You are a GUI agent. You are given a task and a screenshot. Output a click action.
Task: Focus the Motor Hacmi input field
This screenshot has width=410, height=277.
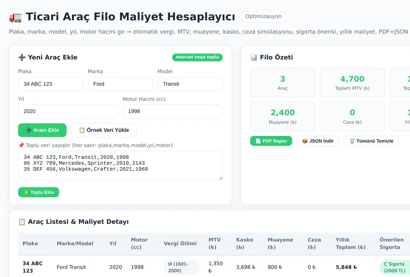173,111
